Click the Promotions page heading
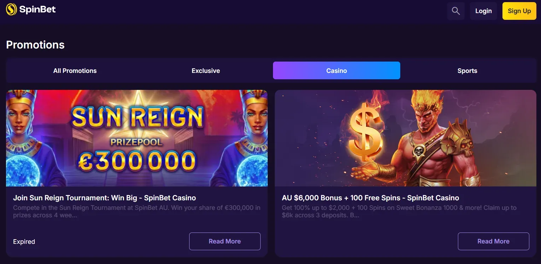The height and width of the screenshot is (264, 541). coord(35,45)
